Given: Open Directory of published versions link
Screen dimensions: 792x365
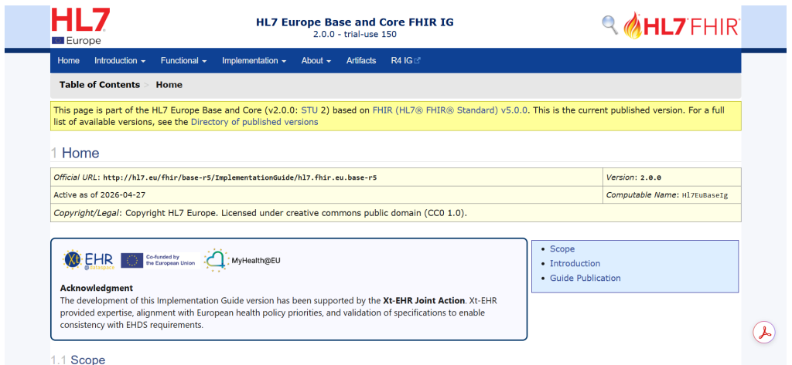Looking at the screenshot, I should coord(254,122).
